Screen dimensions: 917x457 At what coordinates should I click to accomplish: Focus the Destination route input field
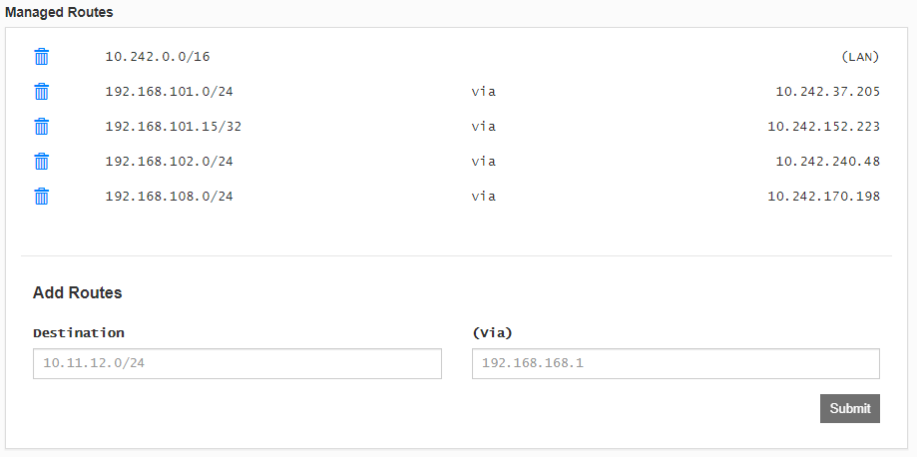point(236,363)
